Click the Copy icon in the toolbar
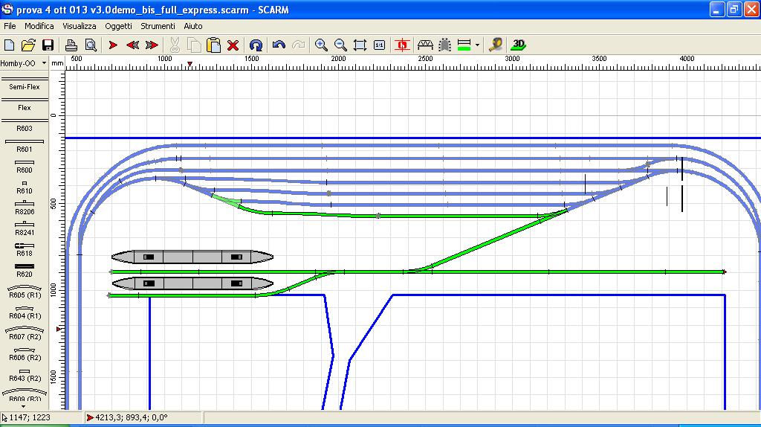The height and width of the screenshot is (427, 761). pos(194,45)
